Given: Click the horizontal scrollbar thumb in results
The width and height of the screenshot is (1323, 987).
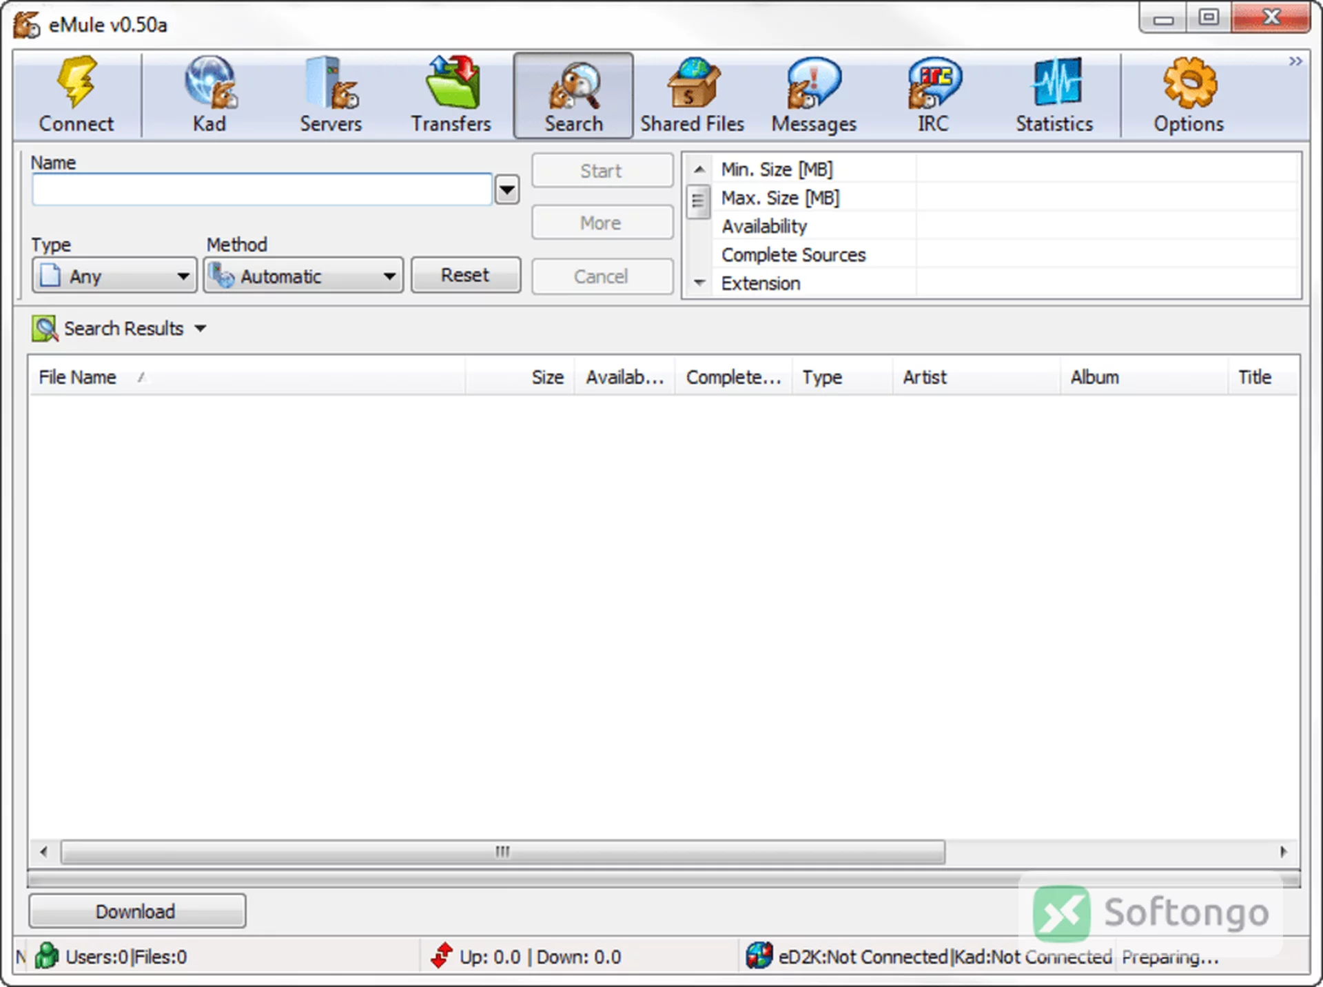Looking at the screenshot, I should (x=503, y=852).
